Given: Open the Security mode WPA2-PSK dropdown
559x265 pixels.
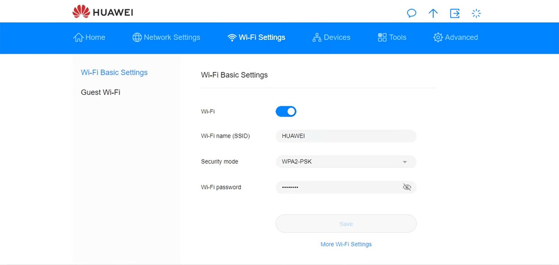Looking at the screenshot, I should (x=346, y=162).
